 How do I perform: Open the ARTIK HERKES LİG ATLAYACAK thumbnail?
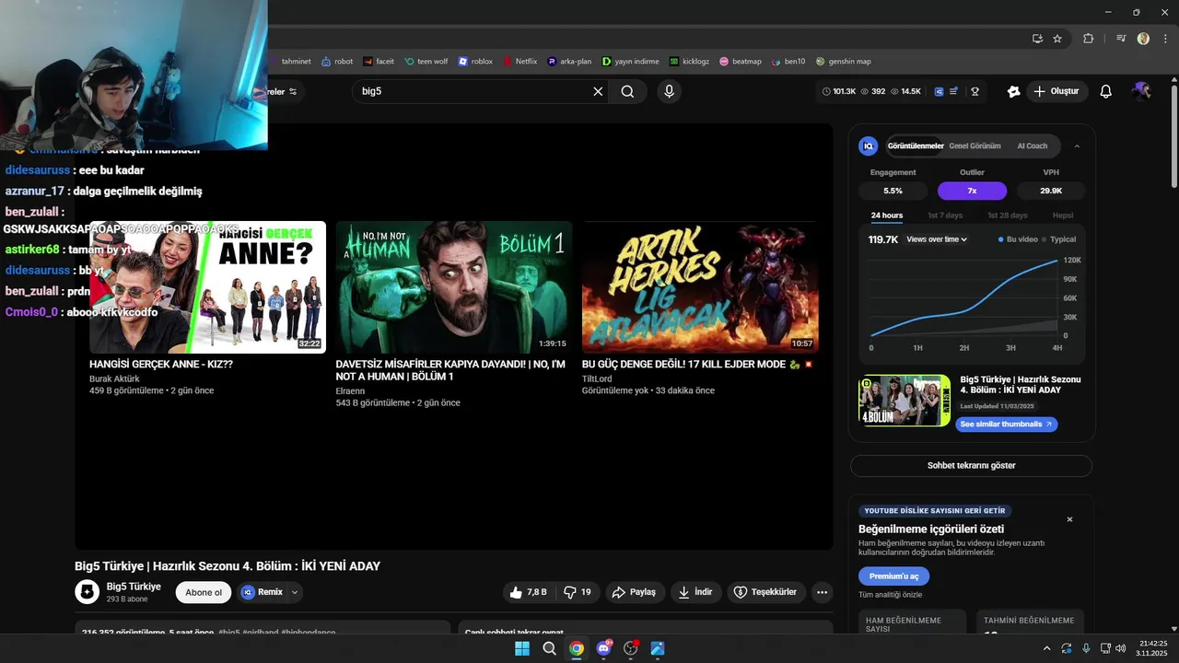coord(700,287)
